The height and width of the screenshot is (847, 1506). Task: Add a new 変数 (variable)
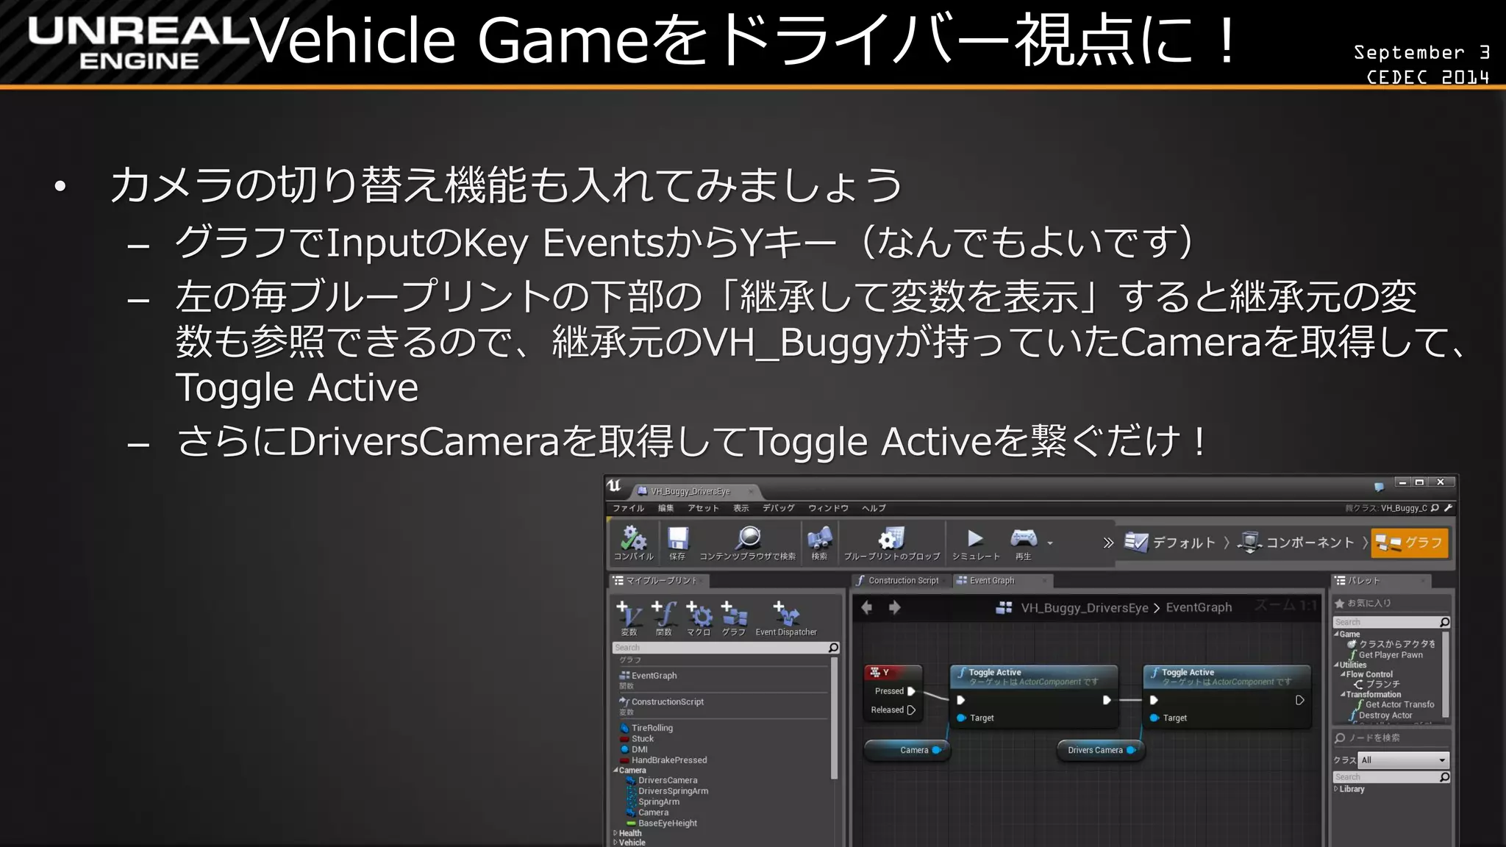(x=629, y=618)
